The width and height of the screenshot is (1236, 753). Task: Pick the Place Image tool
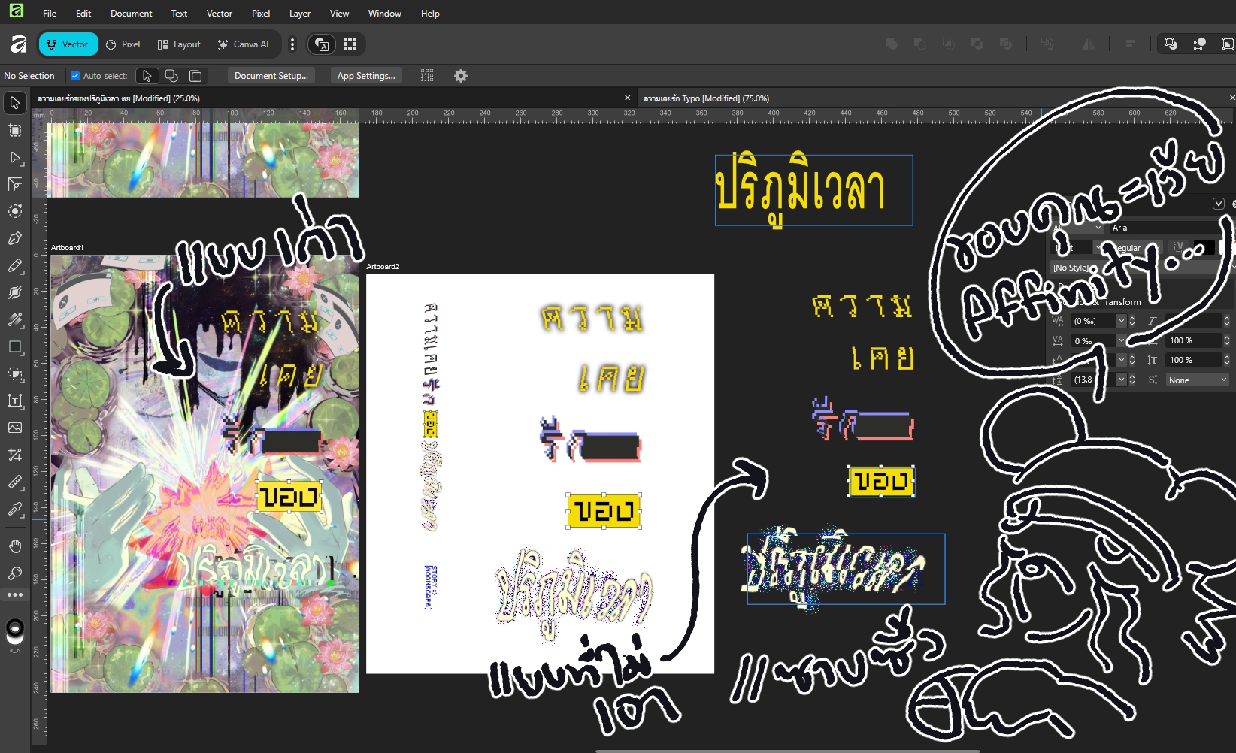click(14, 428)
